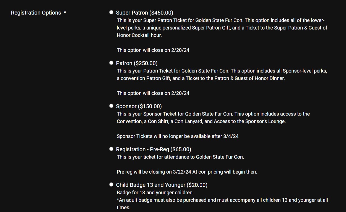Click the "Registration Options" field heading

click(36, 13)
